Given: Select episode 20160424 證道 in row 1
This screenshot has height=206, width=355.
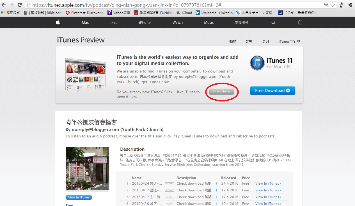Looking at the screenshot, I should point(147,184).
